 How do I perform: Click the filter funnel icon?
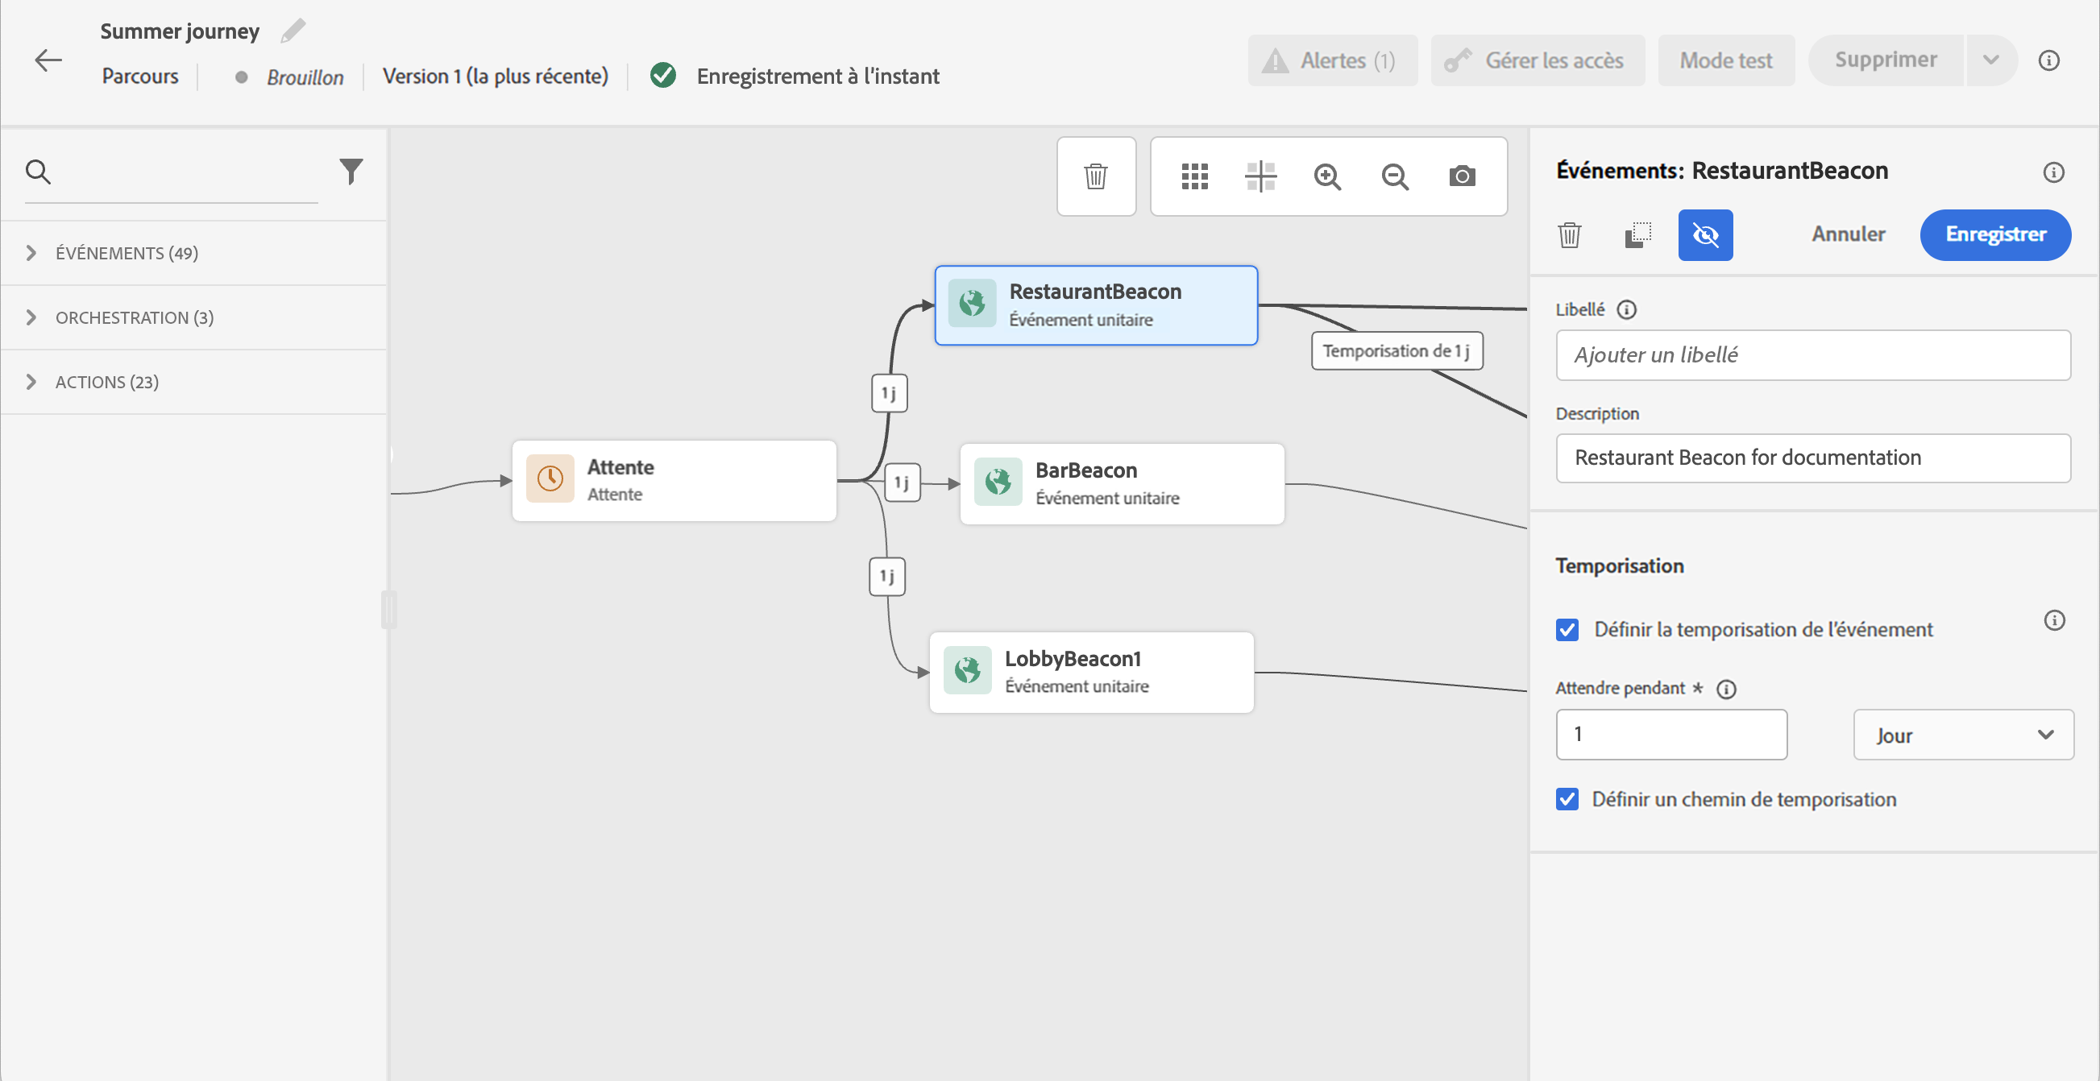(351, 171)
